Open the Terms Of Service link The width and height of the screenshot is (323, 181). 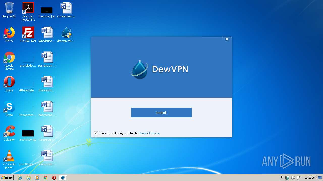pyautogui.click(x=149, y=133)
